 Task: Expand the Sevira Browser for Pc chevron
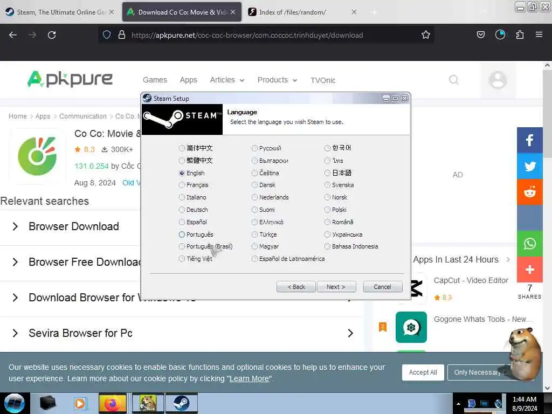pos(15,333)
